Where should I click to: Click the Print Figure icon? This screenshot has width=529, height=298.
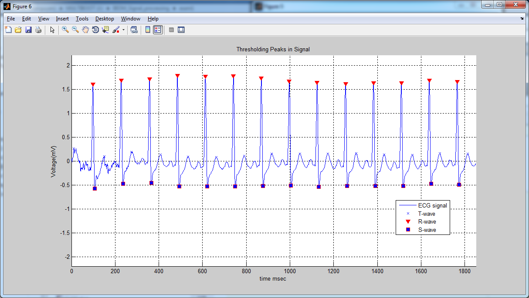[x=38, y=30]
